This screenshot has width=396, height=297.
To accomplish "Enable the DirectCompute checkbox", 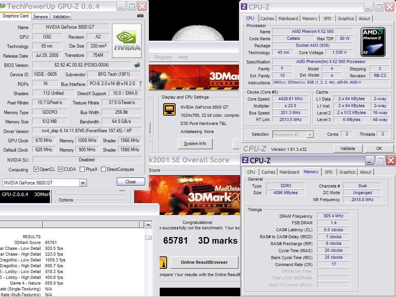I will click(x=103, y=169).
